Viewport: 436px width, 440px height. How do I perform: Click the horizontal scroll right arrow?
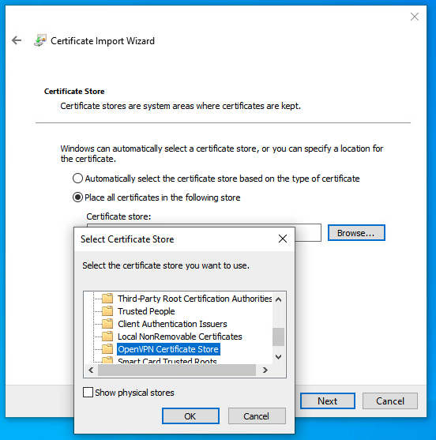pos(265,370)
